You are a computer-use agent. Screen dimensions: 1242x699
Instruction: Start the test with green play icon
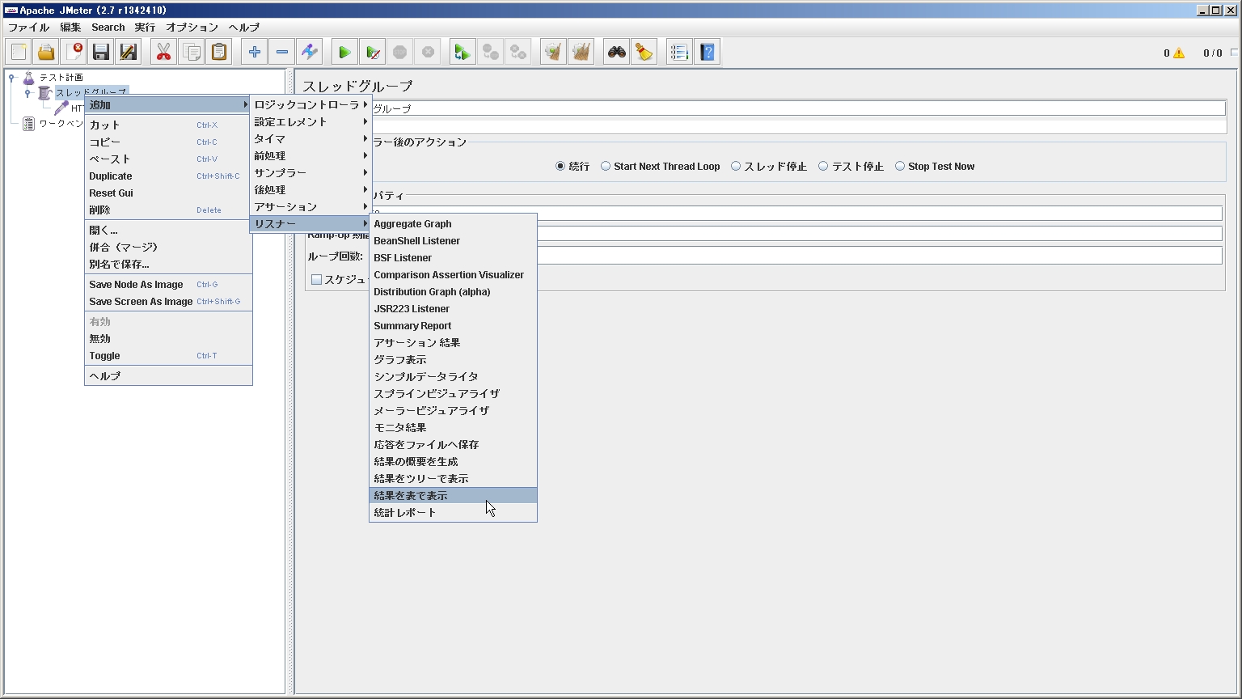pos(345,53)
